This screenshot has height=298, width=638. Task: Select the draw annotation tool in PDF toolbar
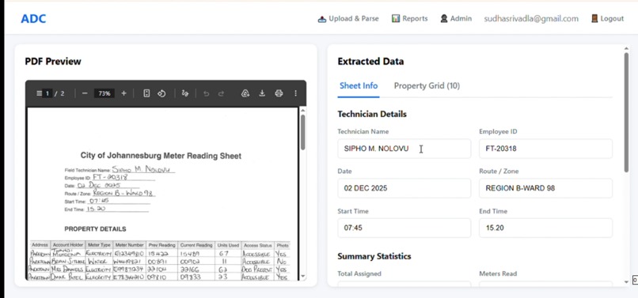(x=185, y=93)
